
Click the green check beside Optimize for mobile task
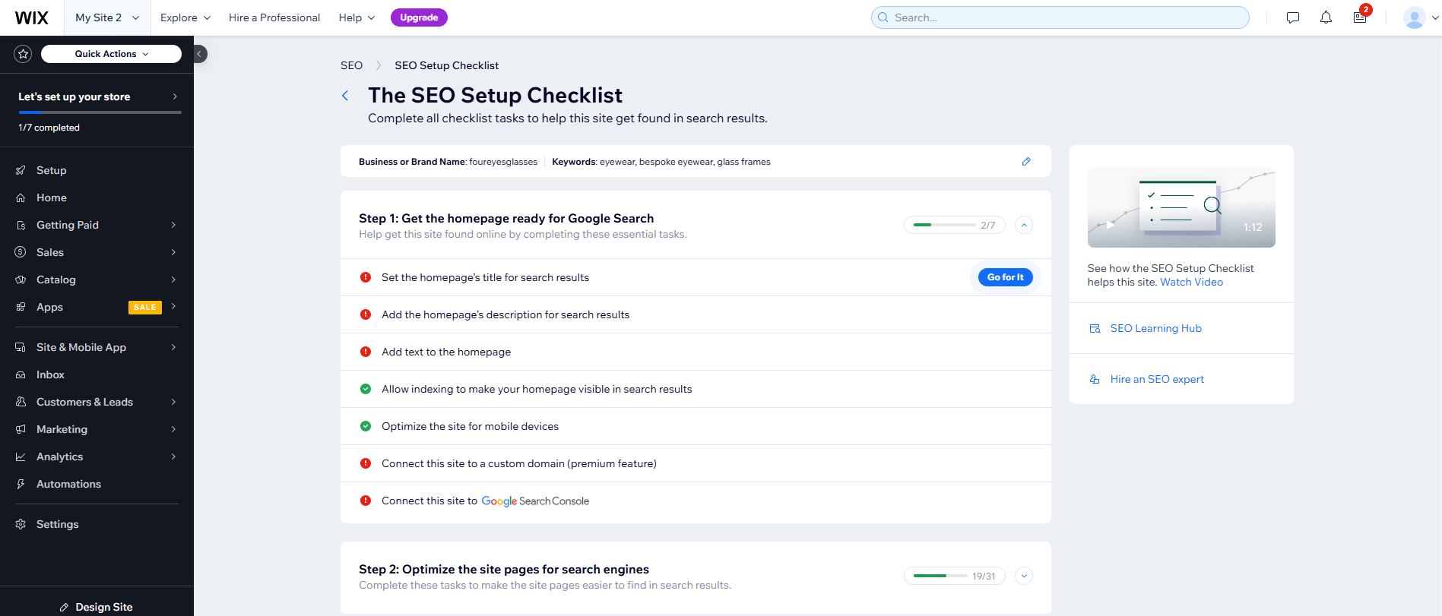[366, 426]
